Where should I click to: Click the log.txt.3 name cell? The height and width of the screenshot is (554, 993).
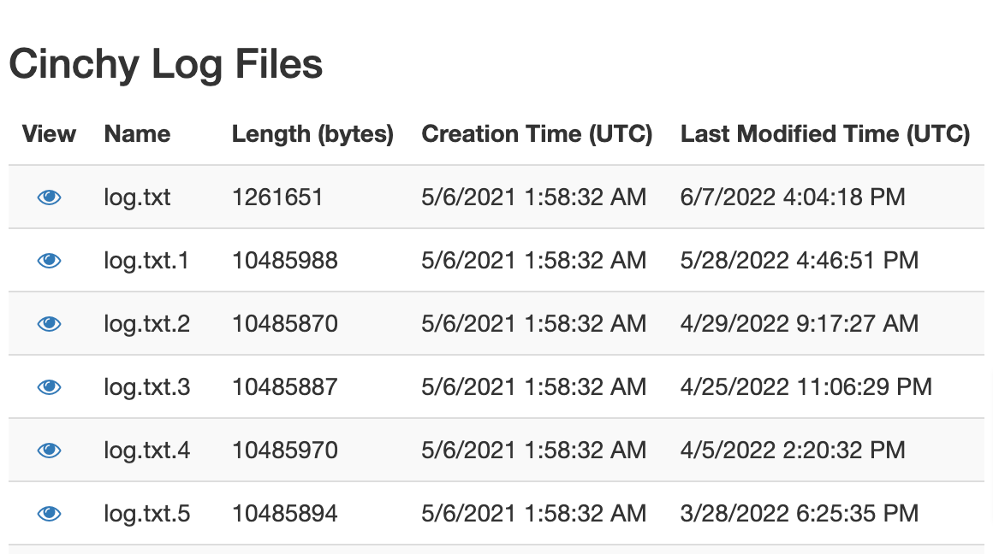[146, 387]
